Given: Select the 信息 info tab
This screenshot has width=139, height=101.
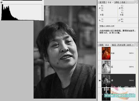Looking at the screenshot, I should (109, 2).
